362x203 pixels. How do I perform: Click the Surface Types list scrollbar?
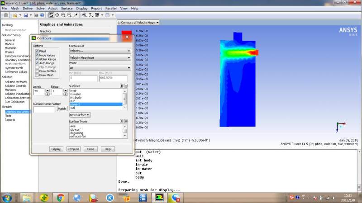tap(125, 131)
